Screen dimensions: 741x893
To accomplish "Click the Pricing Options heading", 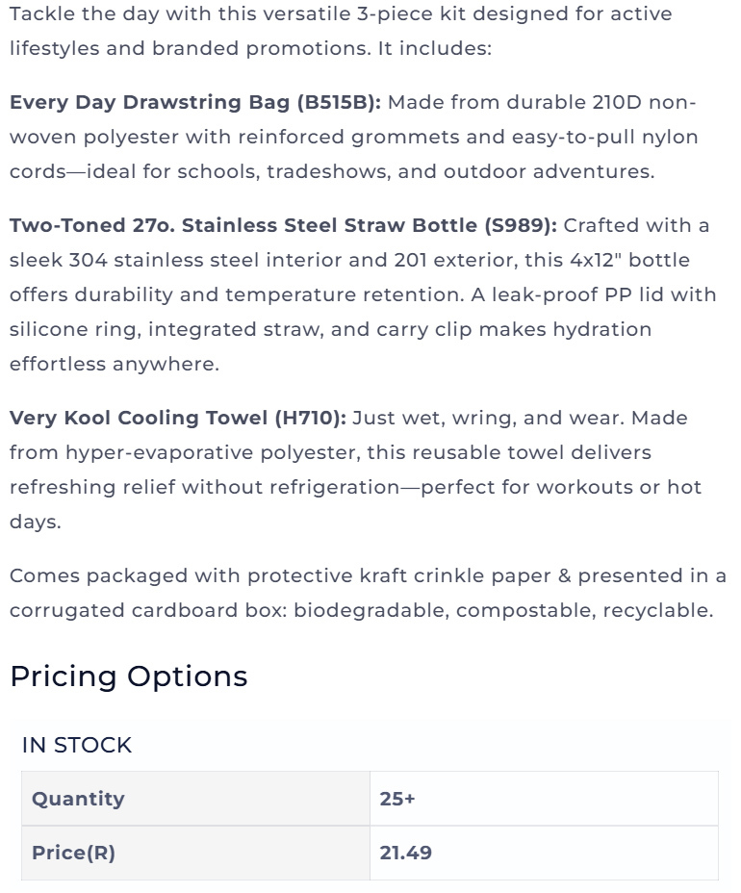I will pyautogui.click(x=129, y=676).
